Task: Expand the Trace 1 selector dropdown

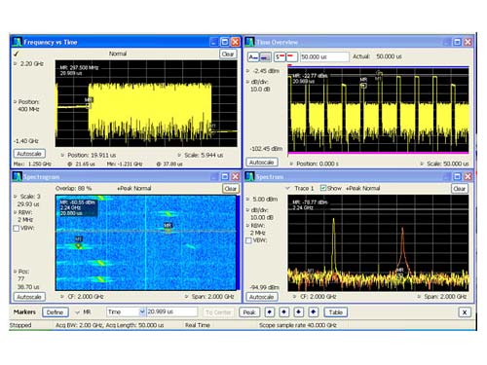Action: [x=287, y=188]
